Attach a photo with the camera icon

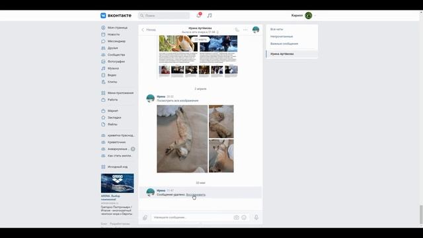click(237, 218)
